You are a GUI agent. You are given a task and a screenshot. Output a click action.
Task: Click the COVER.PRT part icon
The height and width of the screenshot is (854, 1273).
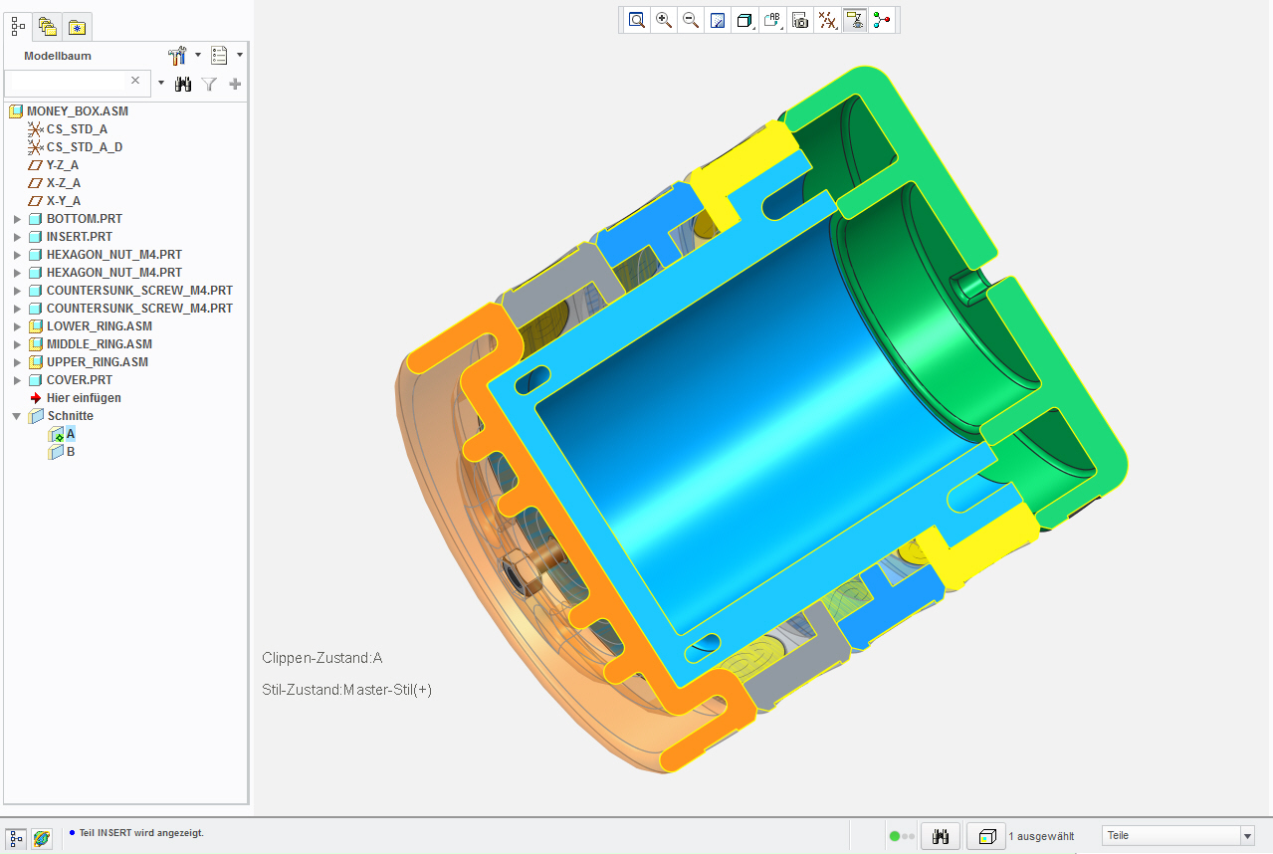coord(36,380)
